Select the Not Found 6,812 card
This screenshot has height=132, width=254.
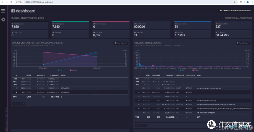[111, 34]
